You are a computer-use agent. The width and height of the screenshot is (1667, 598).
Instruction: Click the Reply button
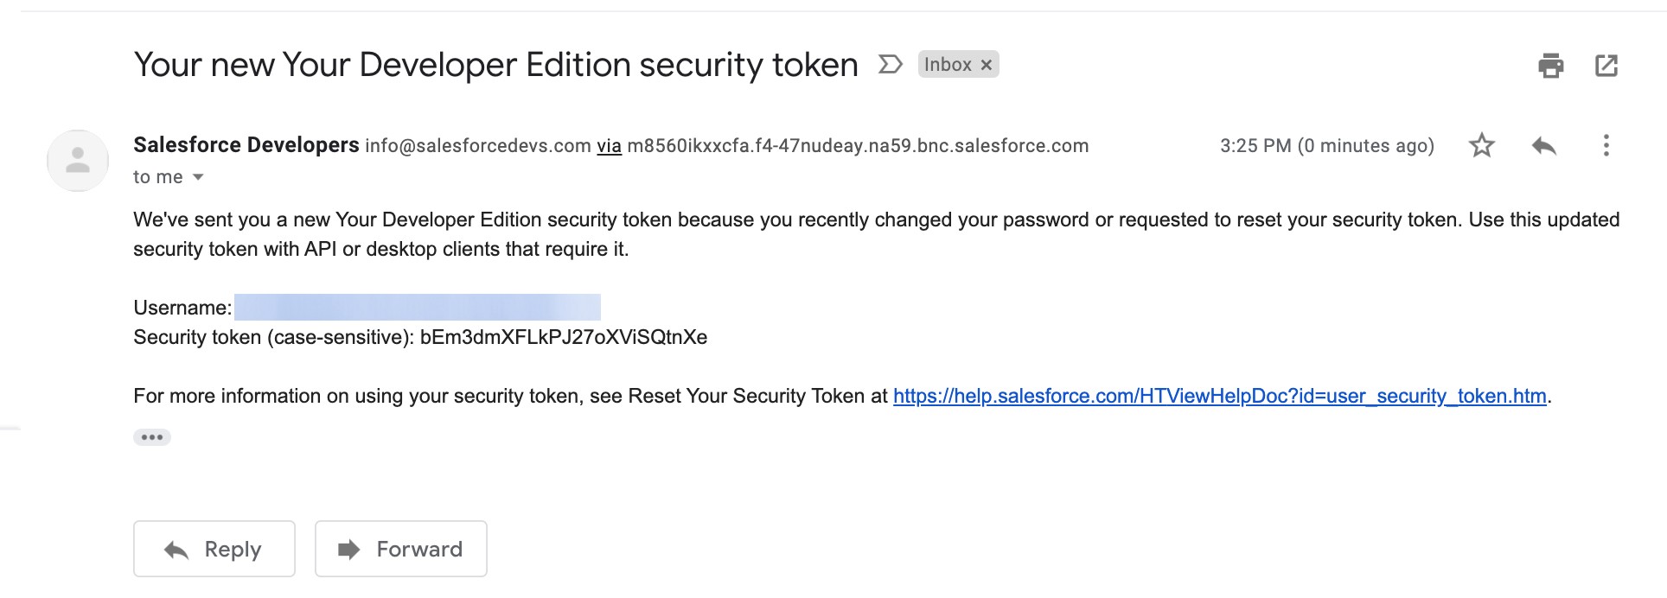(x=214, y=549)
